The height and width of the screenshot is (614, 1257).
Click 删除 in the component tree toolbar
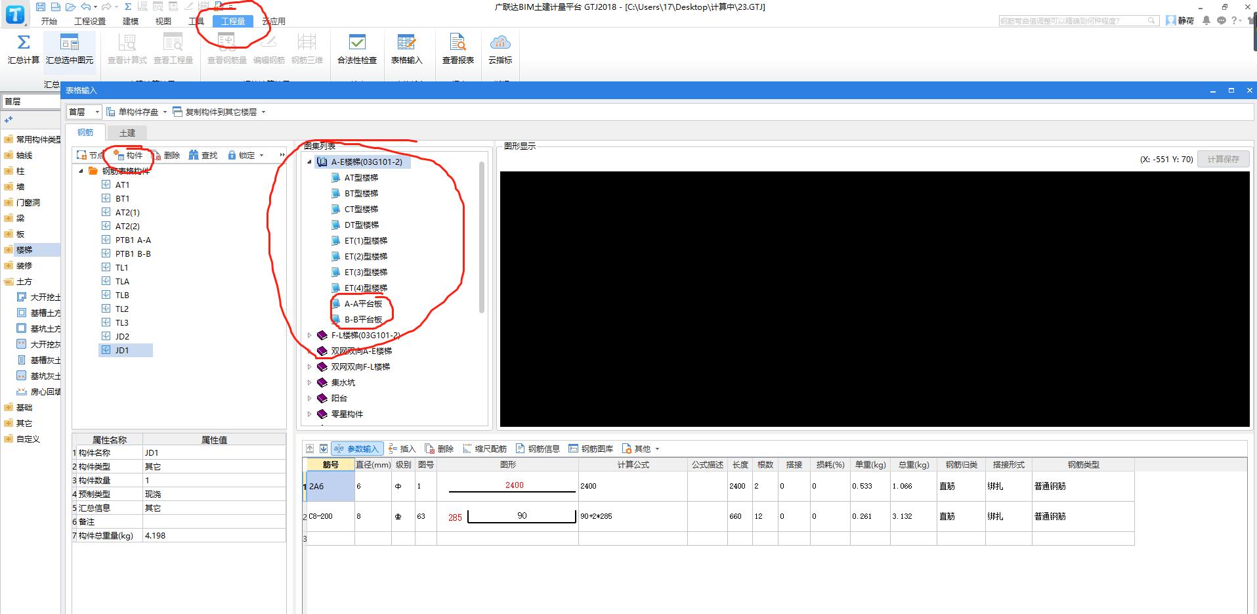165,155
